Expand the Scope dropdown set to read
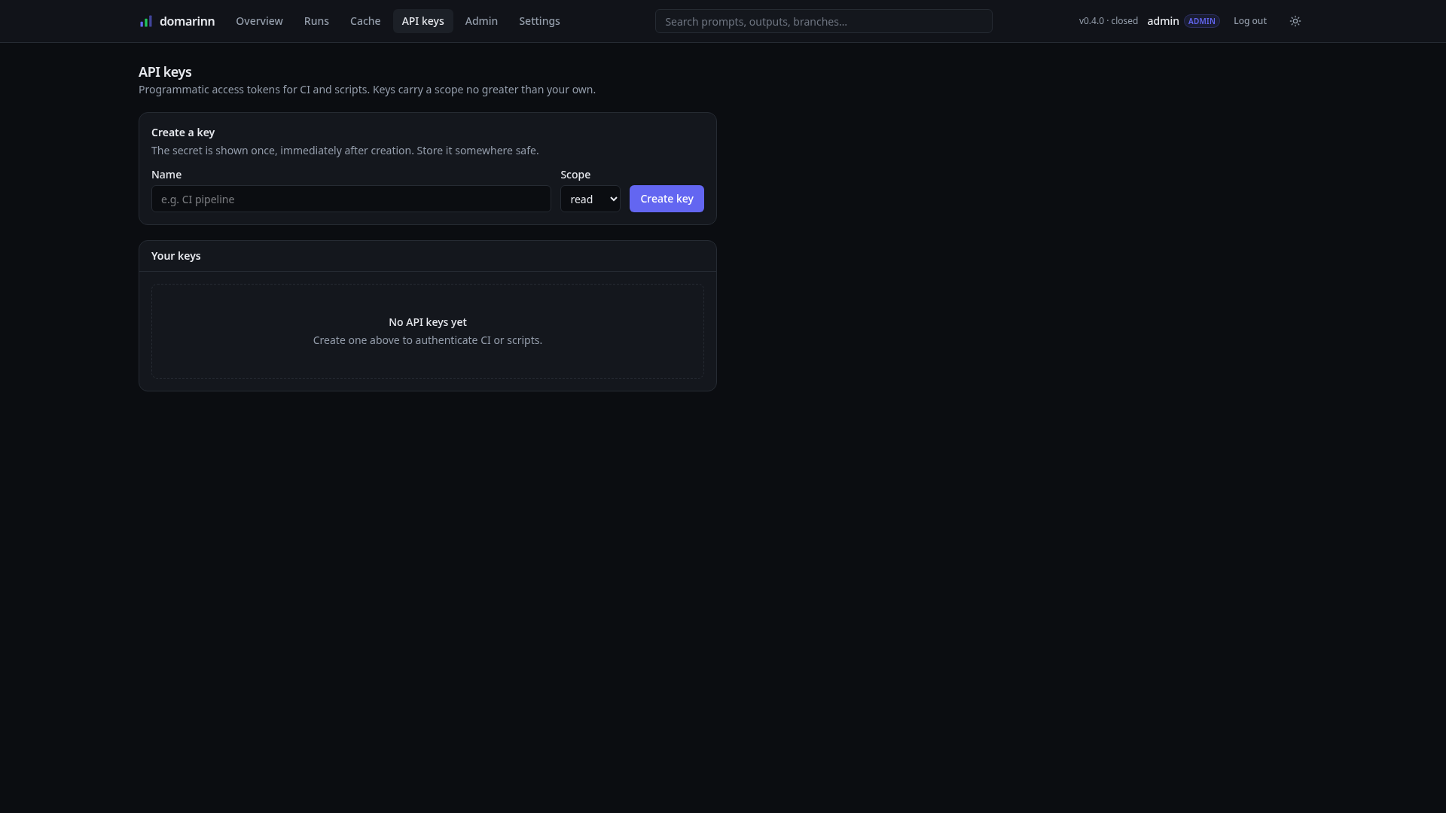 (590, 199)
